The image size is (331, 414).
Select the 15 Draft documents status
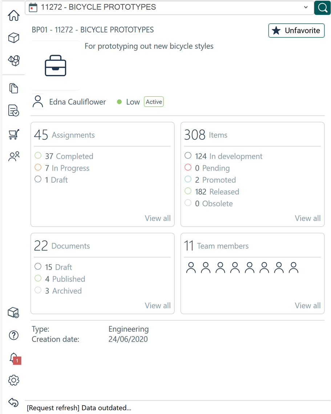[58, 267]
